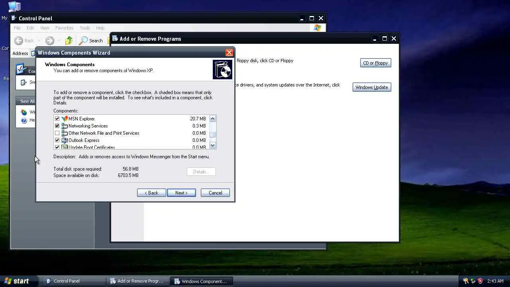Screen dimensions: 510x287
Task: Open the Edit menu in Control Panel
Action: tap(30, 28)
